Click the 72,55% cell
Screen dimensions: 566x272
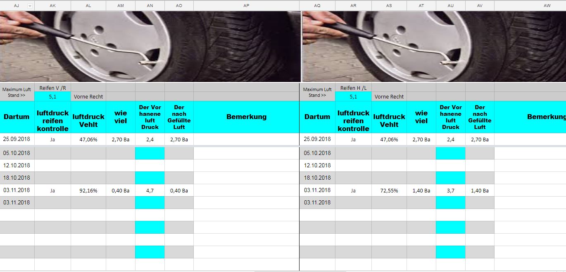pos(389,190)
